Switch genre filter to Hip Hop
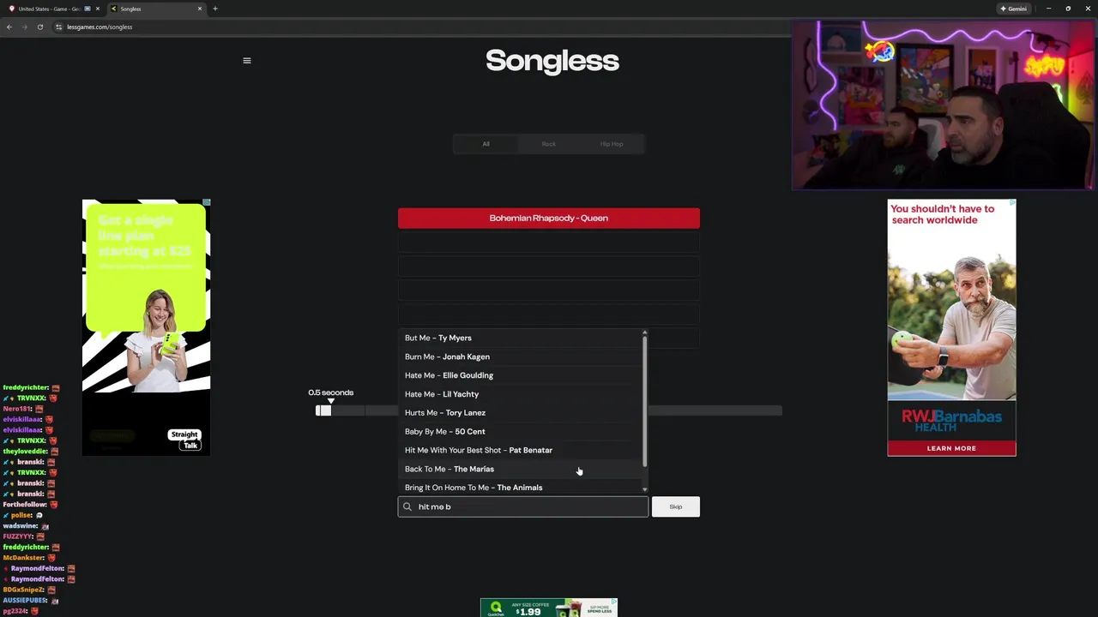The width and height of the screenshot is (1098, 617). click(612, 144)
